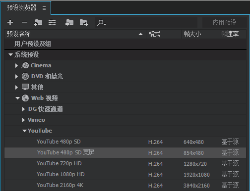The width and height of the screenshot is (250, 191).
Task: Click the sort ascending arrow in name column
Action: (x=140, y=34)
